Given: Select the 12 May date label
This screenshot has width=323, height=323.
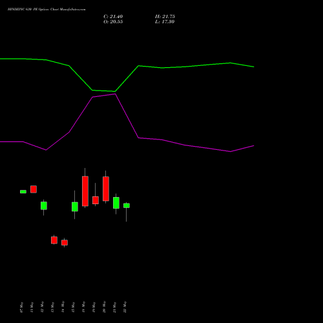Looking at the screenshot, I should coord(42,307).
